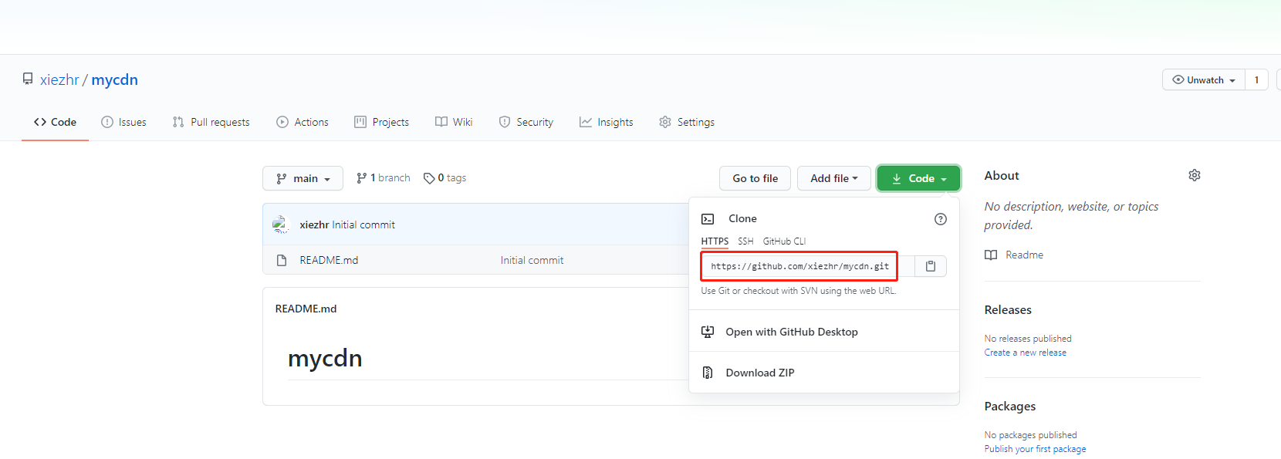Toggle the green Code dropdown button
This screenshot has width=1281, height=459.
pyautogui.click(x=918, y=178)
